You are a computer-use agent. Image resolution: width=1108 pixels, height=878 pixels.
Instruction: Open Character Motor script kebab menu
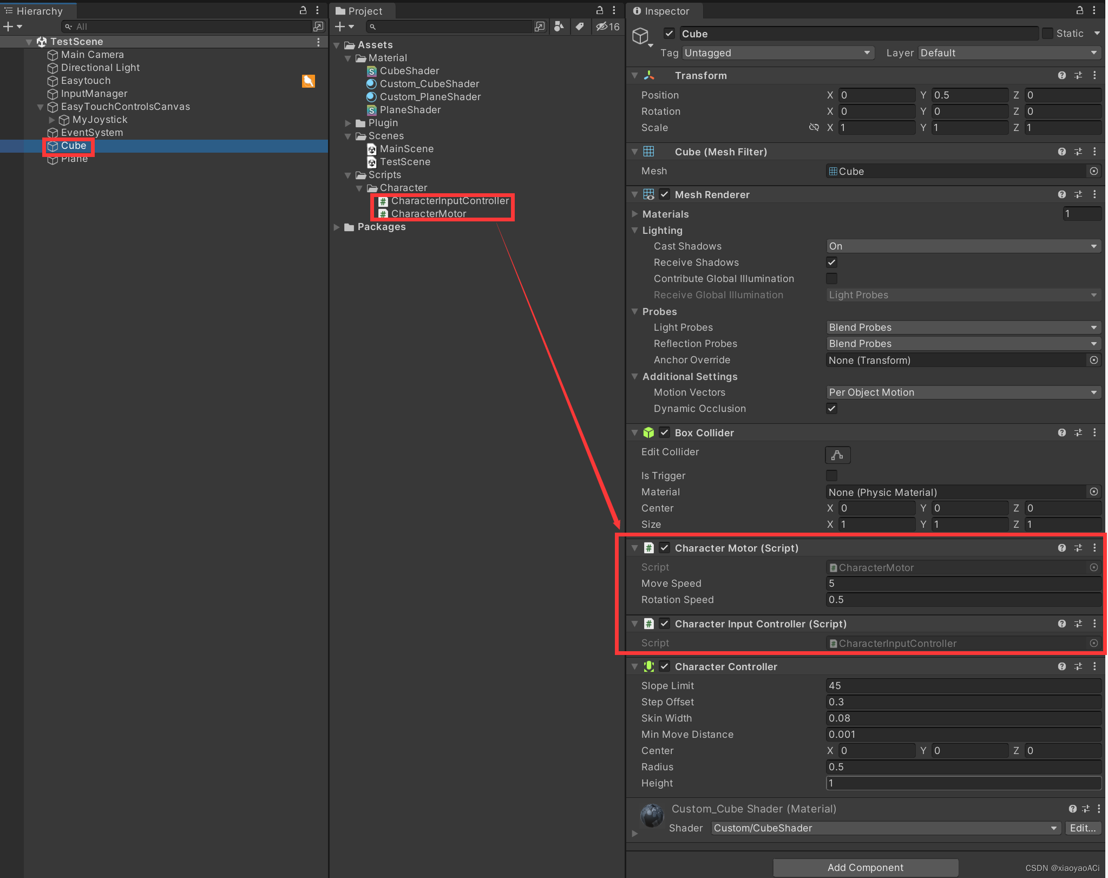pos(1094,548)
